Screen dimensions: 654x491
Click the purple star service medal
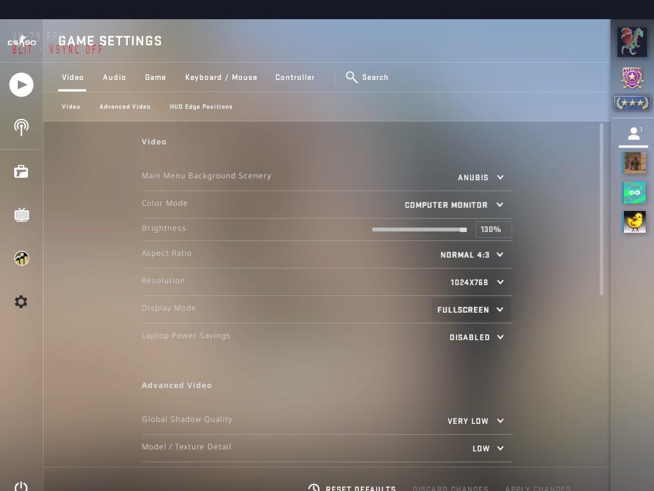point(632,78)
